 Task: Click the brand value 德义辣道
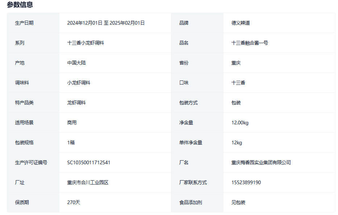pyautogui.click(x=241, y=23)
